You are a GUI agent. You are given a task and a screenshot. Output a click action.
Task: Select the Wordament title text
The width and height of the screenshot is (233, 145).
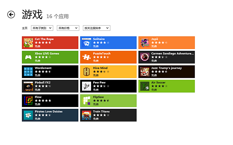(43, 68)
